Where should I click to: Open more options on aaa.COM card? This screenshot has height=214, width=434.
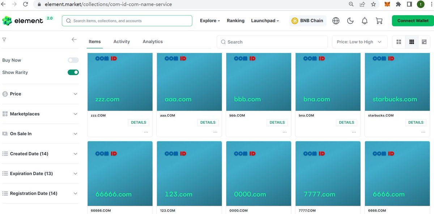pos(215,132)
